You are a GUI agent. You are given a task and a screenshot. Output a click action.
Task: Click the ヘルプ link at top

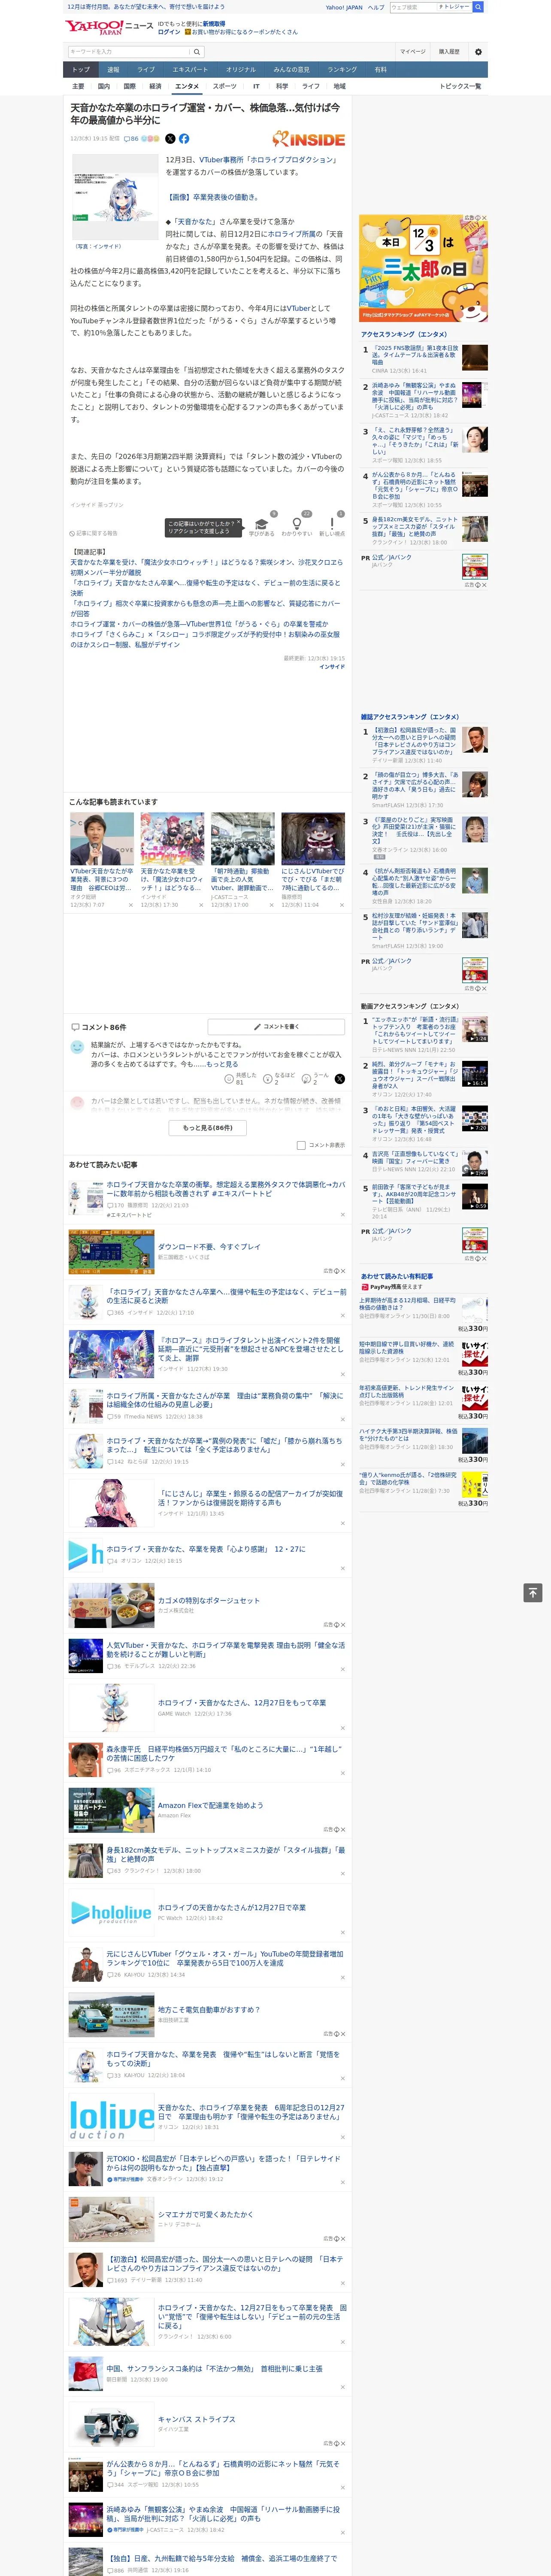pyautogui.click(x=376, y=7)
